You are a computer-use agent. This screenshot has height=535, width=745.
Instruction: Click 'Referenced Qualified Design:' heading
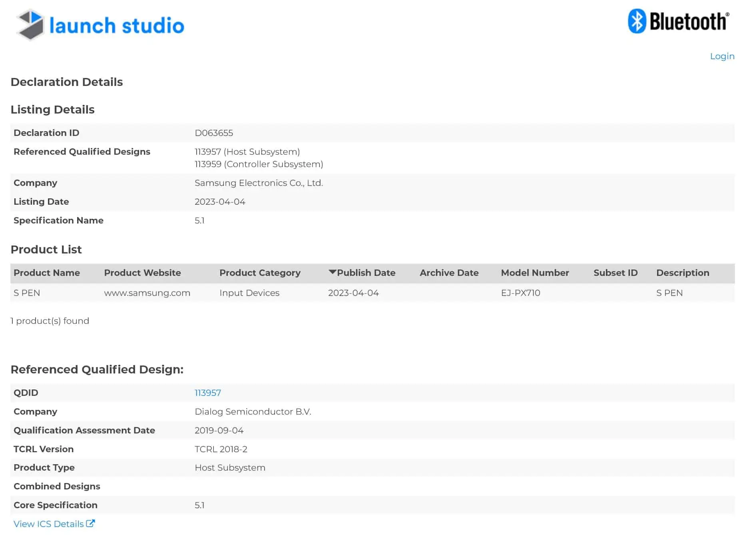point(97,369)
